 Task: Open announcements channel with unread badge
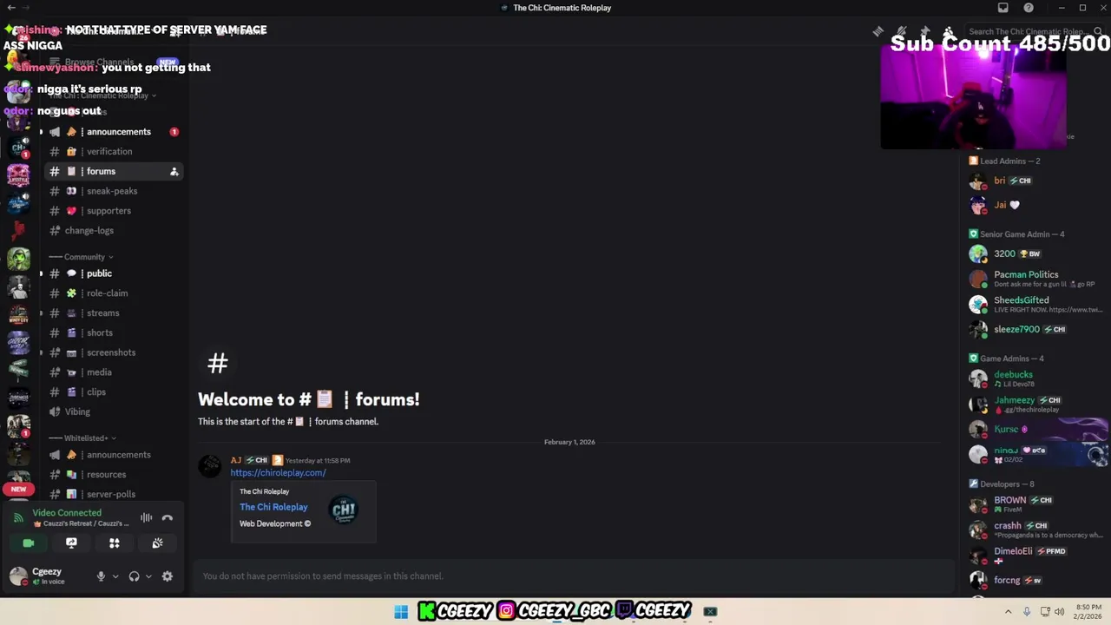point(113,132)
